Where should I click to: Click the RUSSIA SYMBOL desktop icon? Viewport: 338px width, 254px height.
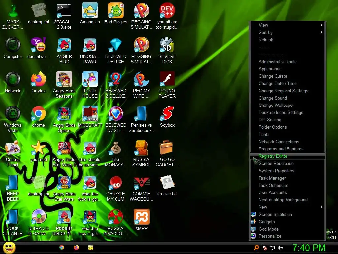141,153
